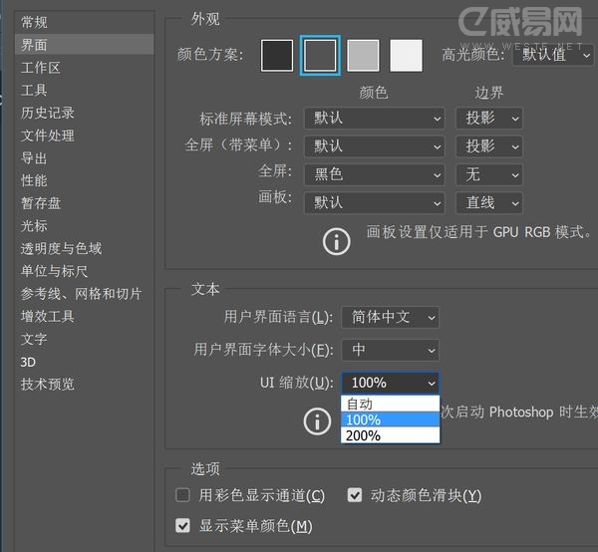This screenshot has width=598, height=552.
Task: Toggle 动态颜色滑块 checkbox
Action: [x=355, y=495]
